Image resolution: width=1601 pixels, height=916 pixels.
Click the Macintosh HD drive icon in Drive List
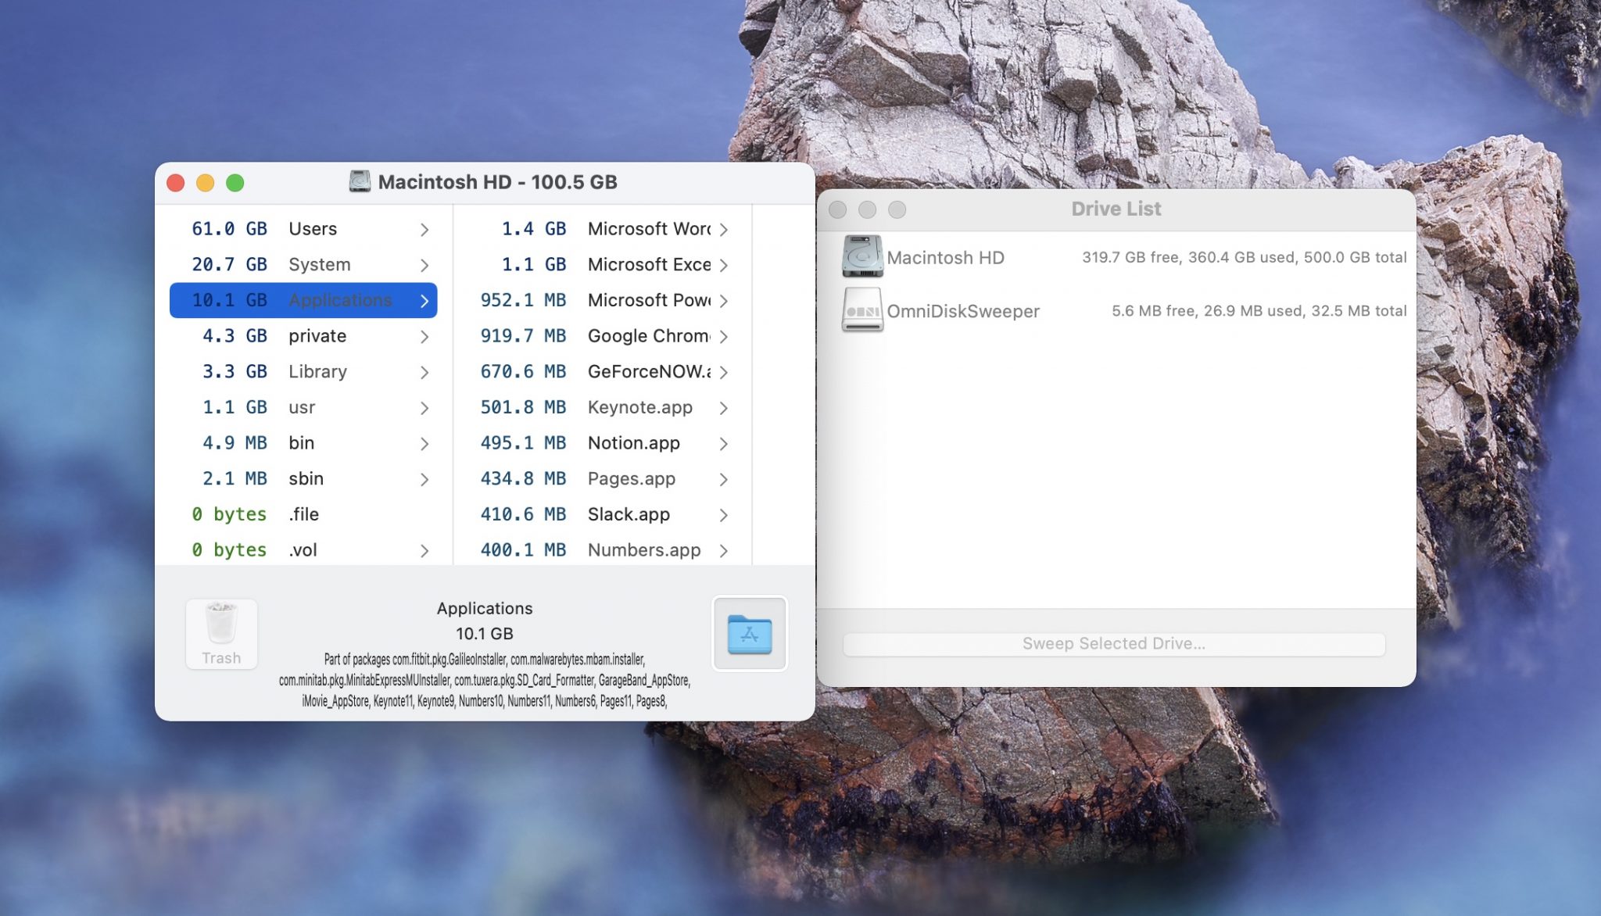[x=862, y=256]
